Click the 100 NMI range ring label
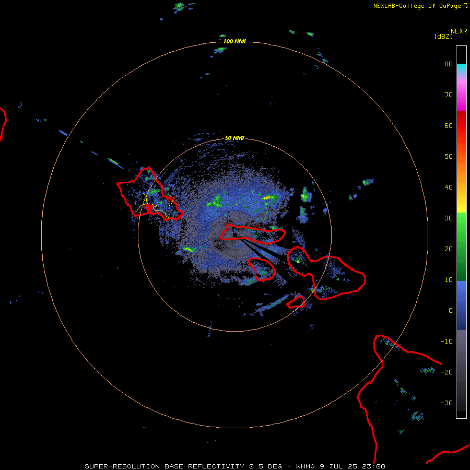 [x=234, y=41]
